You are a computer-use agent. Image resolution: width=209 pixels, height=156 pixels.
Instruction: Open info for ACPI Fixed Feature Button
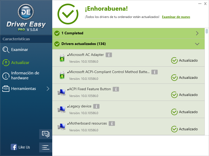click(x=116, y=89)
